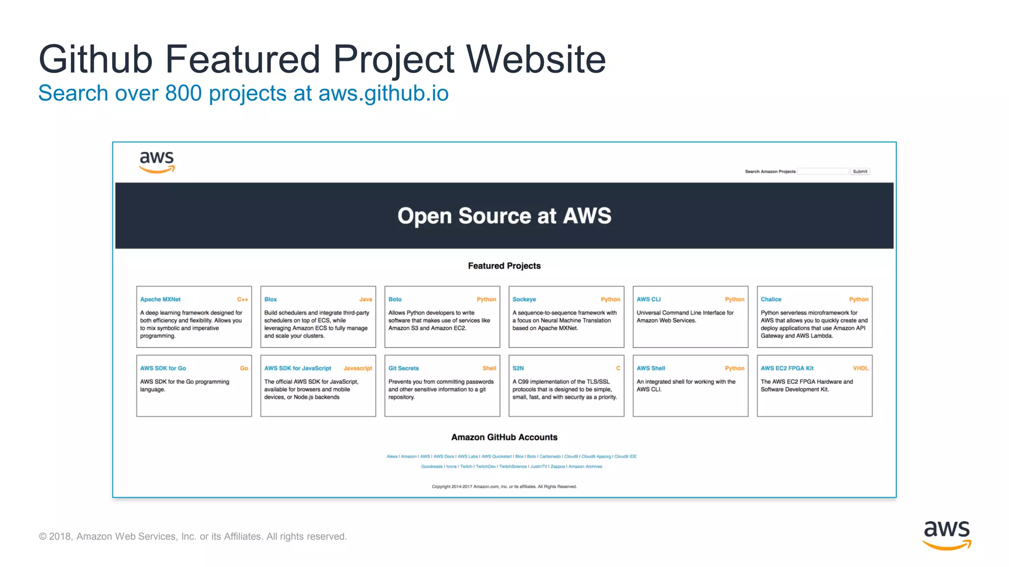
Task: Open the AWS Quickstart GitHub account link
Action: pos(497,456)
